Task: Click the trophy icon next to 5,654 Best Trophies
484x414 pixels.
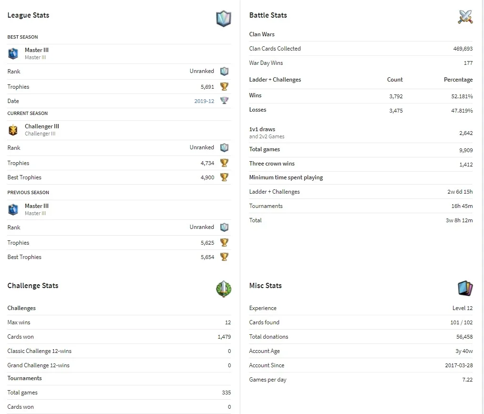Action: (x=224, y=257)
